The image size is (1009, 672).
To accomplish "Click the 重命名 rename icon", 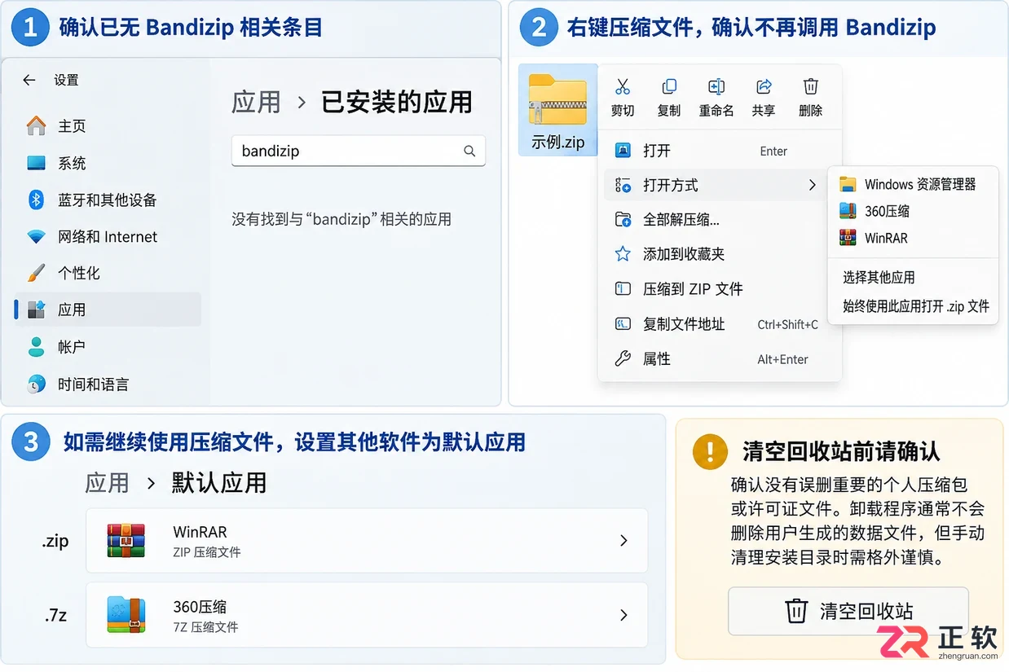I will pos(716,86).
